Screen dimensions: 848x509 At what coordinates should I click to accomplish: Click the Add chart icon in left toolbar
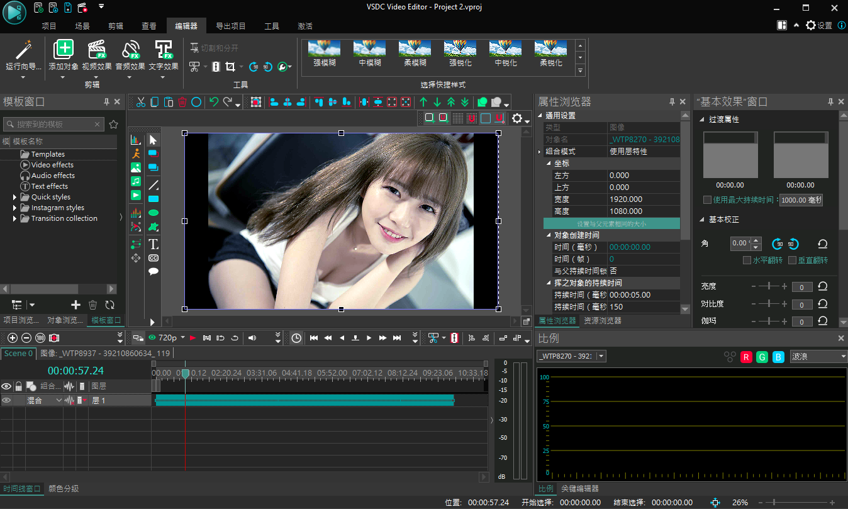[x=136, y=140]
